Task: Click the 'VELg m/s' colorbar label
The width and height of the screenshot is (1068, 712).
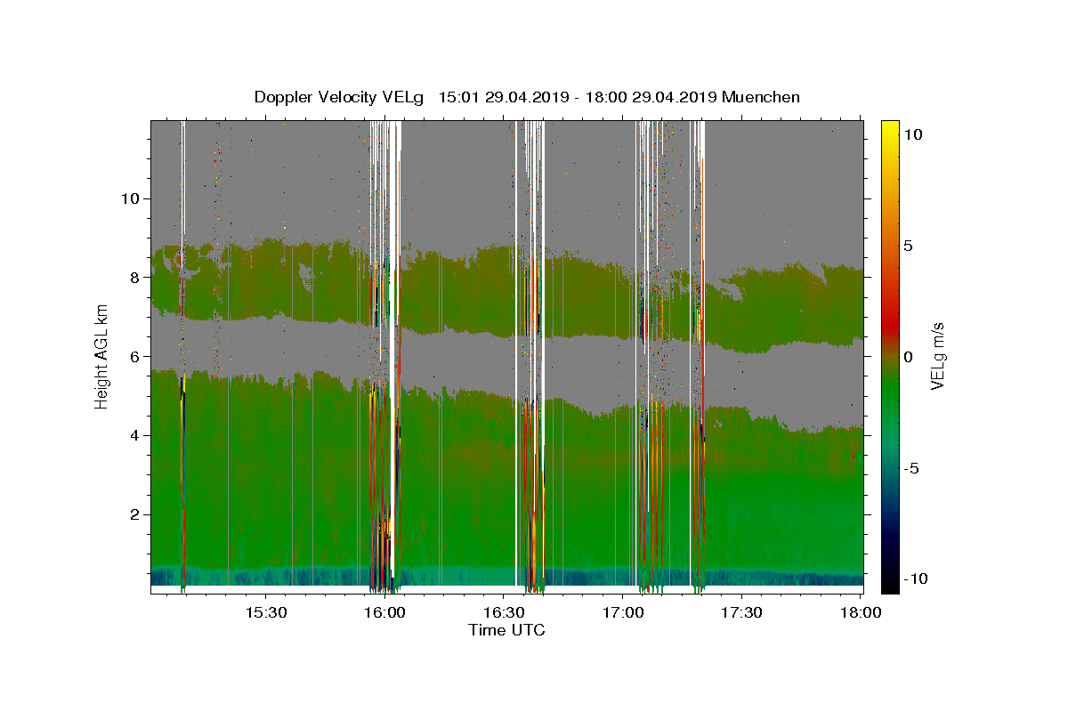Action: pyautogui.click(x=937, y=356)
